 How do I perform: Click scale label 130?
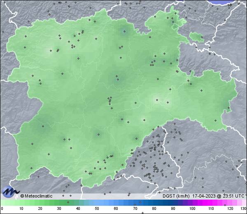pos(244,209)
